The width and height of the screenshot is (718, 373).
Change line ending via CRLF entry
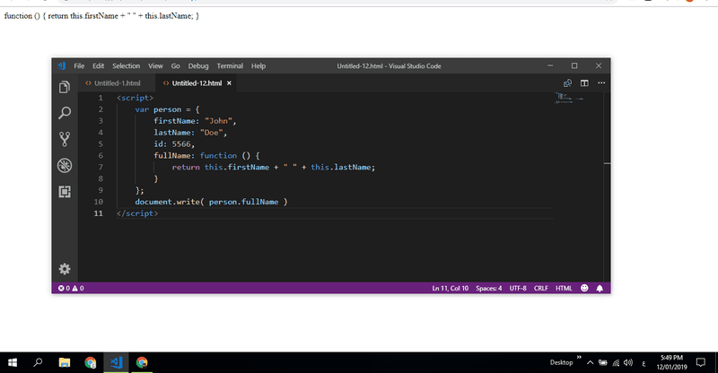click(x=541, y=288)
